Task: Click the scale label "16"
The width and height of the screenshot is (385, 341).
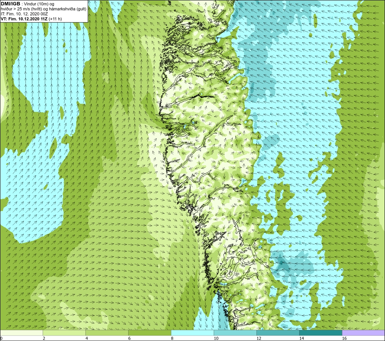Action: pos(345,339)
